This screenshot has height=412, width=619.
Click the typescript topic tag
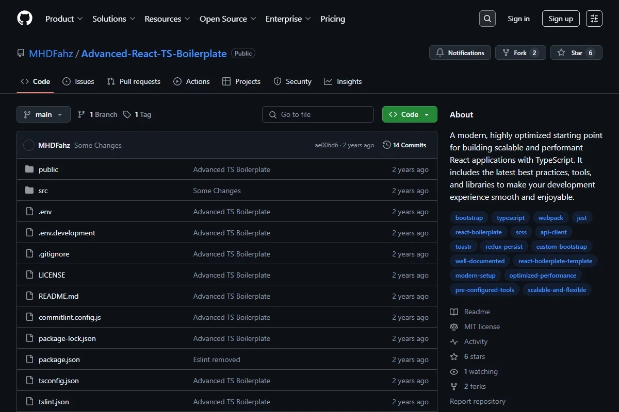click(x=511, y=218)
